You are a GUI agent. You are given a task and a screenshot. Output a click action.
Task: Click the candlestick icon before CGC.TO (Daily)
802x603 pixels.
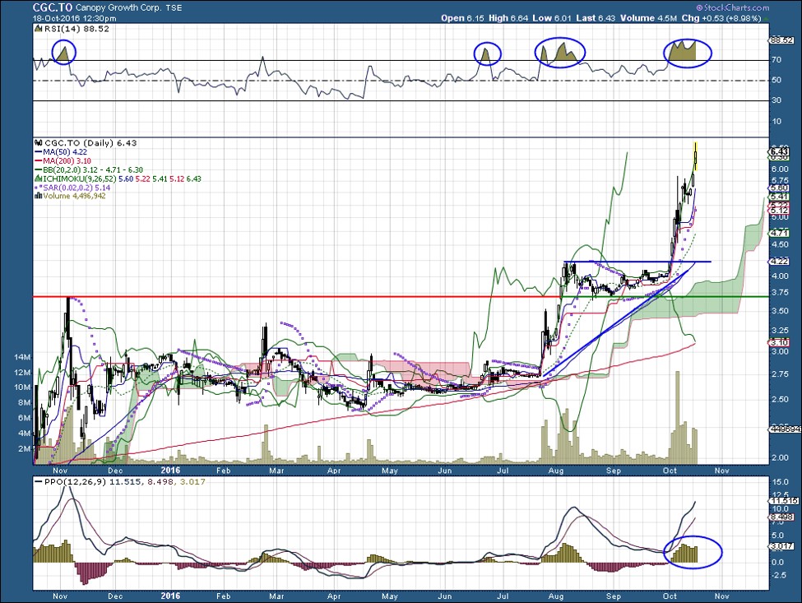[x=39, y=143]
